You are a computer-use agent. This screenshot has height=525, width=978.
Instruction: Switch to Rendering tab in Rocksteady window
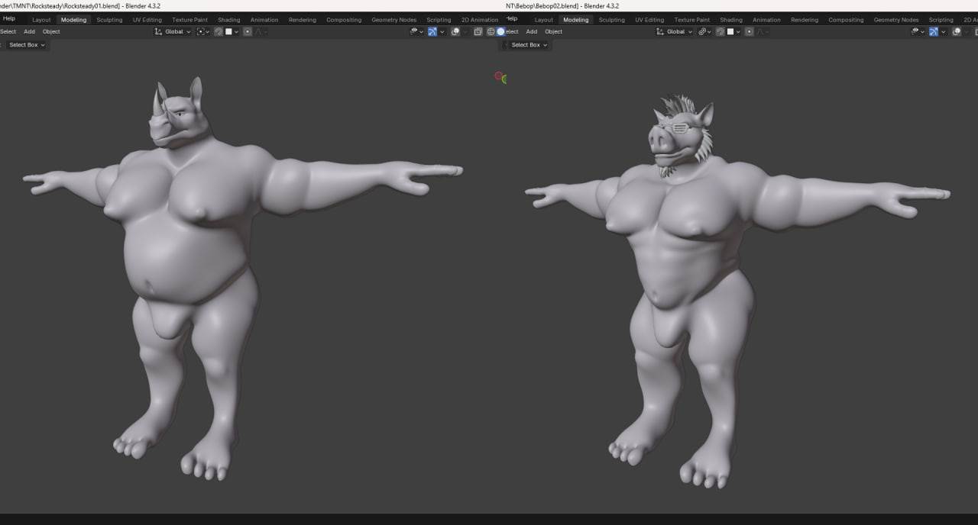click(303, 20)
